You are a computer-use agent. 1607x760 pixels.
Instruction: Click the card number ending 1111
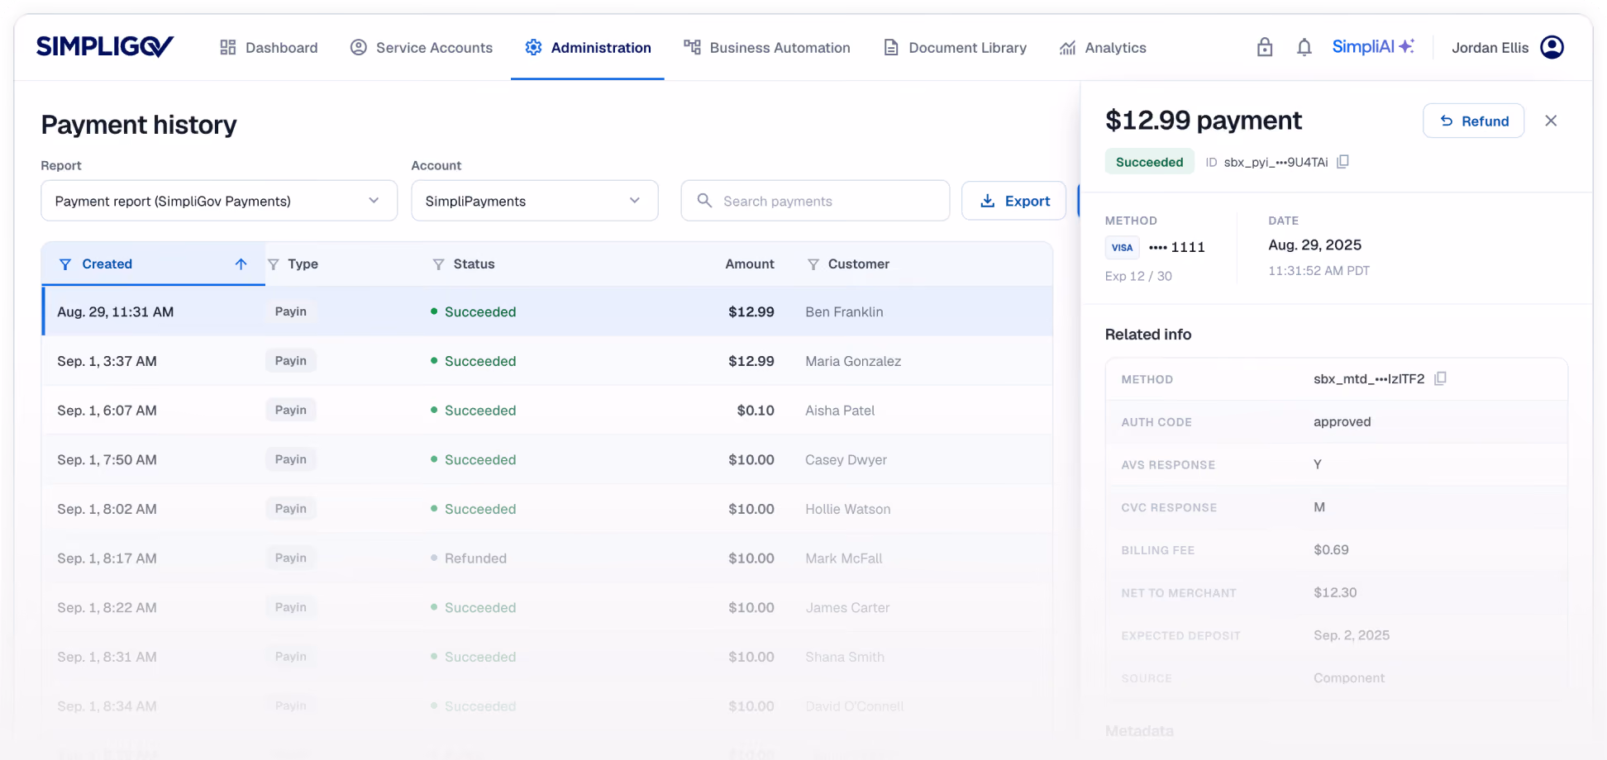[x=1177, y=247]
